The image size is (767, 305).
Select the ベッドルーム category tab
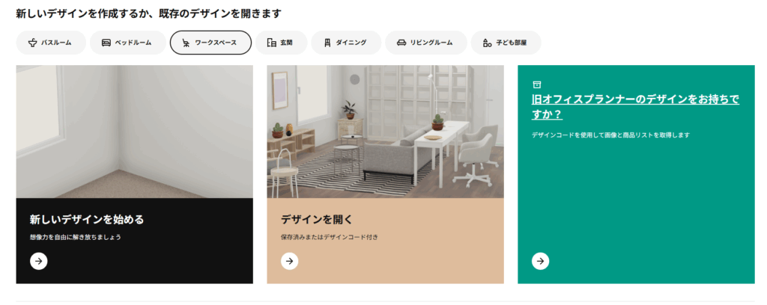126,43
